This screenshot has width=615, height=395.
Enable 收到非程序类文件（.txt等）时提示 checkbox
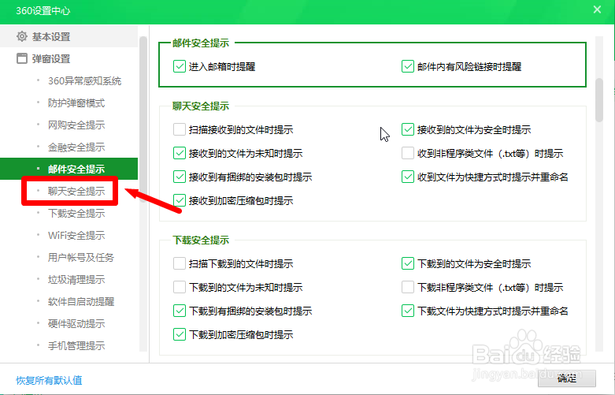point(408,153)
